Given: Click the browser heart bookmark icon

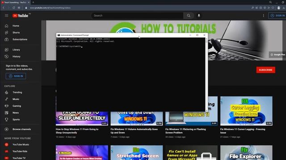Looking at the screenshot, I should pyautogui.click(x=273, y=8).
